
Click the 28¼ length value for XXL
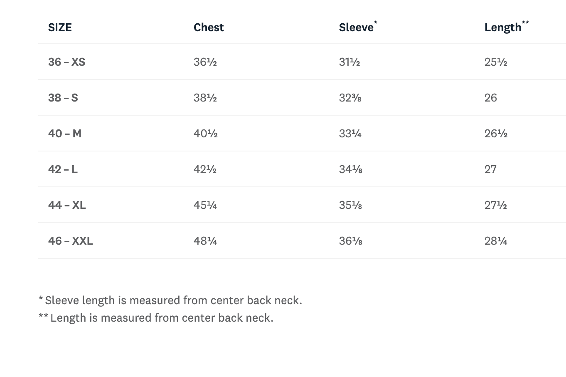(496, 241)
